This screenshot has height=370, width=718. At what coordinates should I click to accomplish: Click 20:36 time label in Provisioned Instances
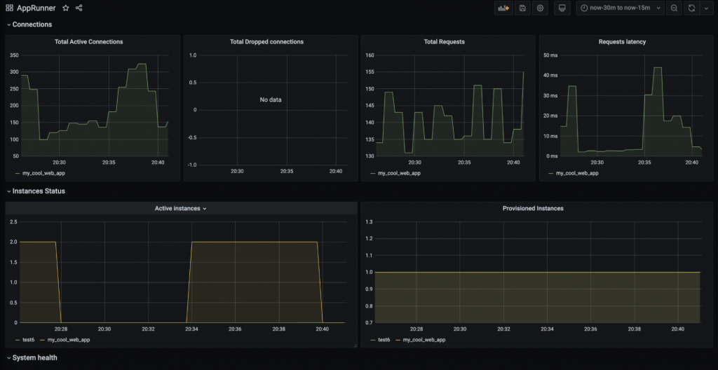590,329
